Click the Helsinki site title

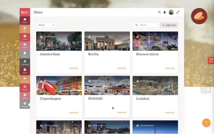[x=95, y=98]
